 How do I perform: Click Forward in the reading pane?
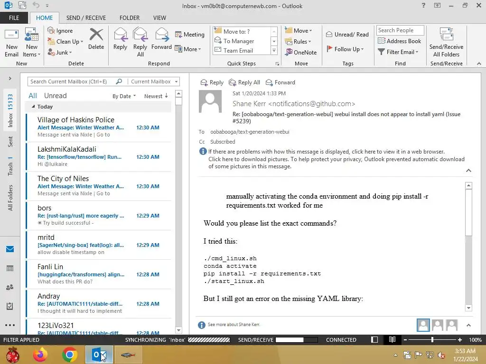point(280,82)
